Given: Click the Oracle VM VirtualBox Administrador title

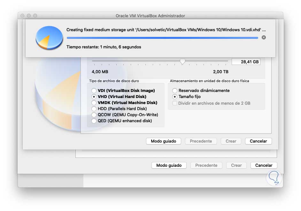Looking at the screenshot, I should click(150, 16).
